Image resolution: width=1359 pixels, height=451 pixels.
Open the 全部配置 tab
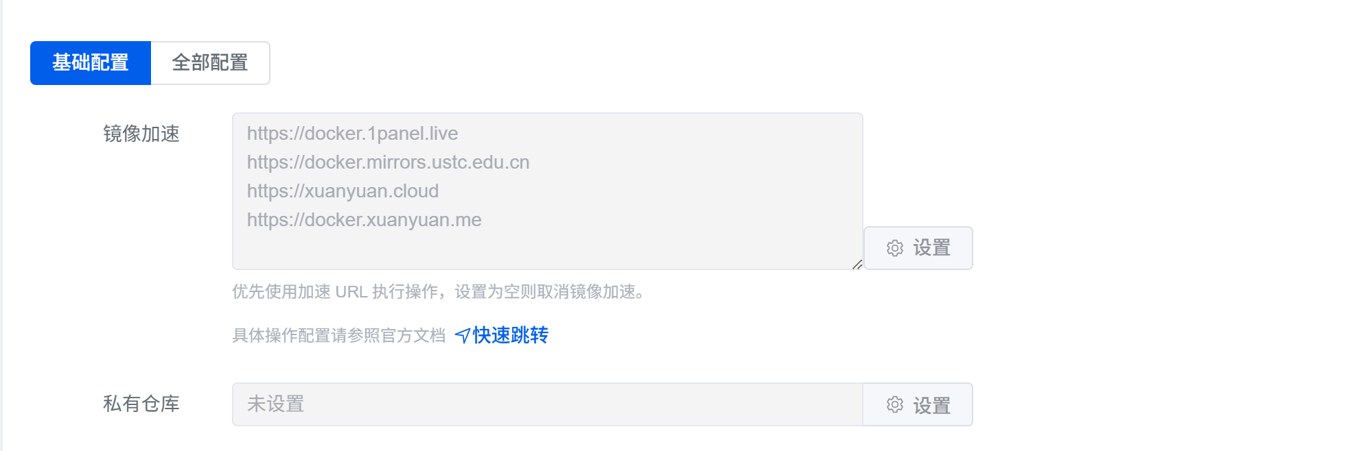[210, 63]
